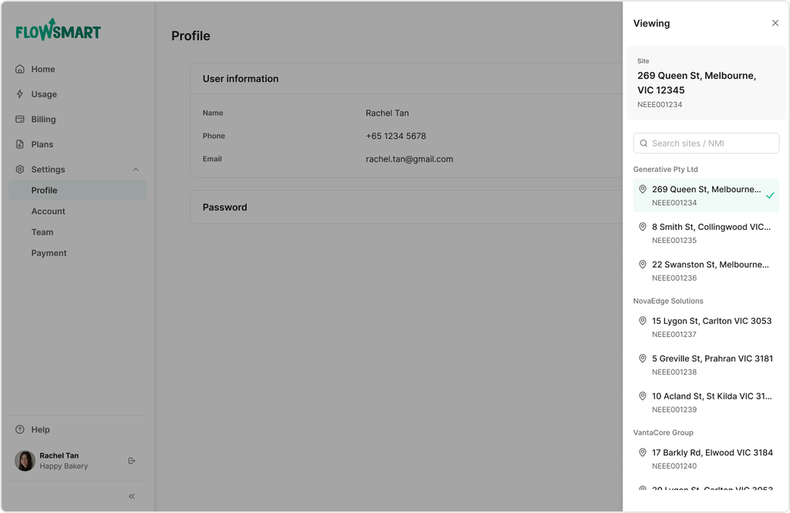Click Rachel Tan's profile avatar

[25, 461]
